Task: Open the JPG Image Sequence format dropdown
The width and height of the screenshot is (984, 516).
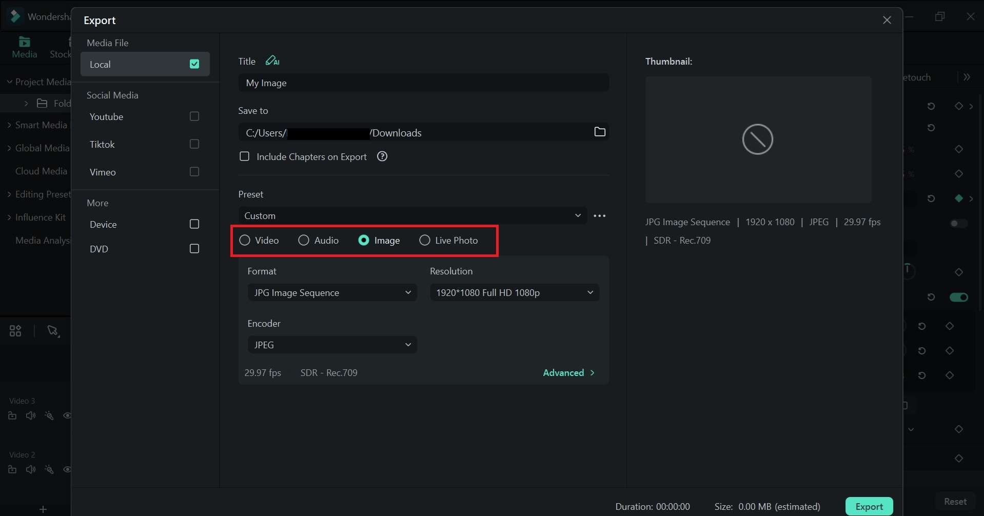Action: (x=332, y=292)
